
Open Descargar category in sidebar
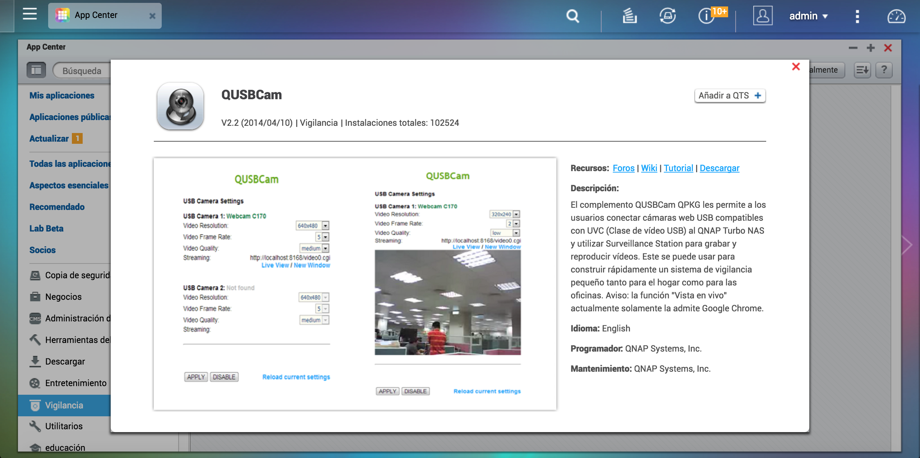pos(57,361)
